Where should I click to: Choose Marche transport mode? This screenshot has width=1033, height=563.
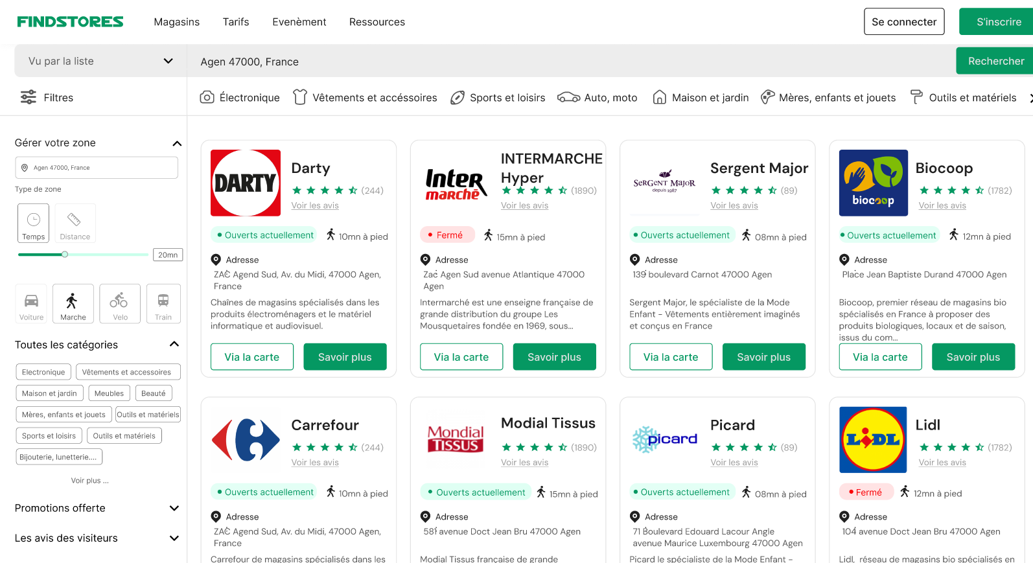pos(73,304)
